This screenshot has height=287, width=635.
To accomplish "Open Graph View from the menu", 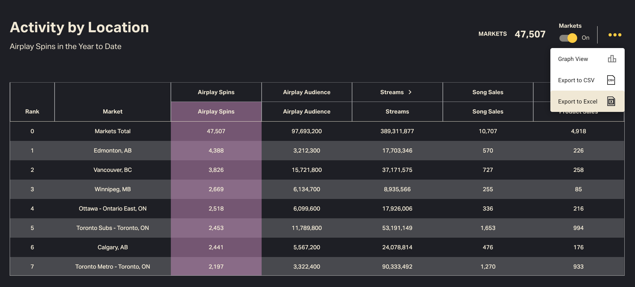I will (573, 59).
